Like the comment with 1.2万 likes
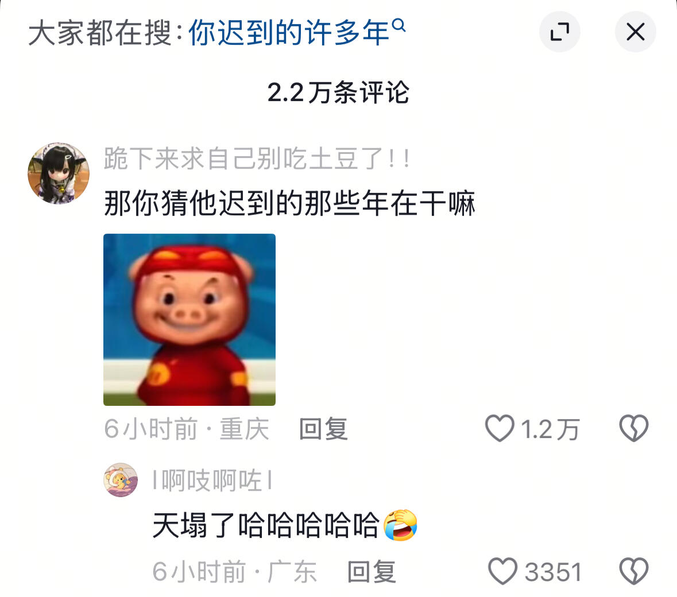The image size is (677, 597). coord(500,428)
